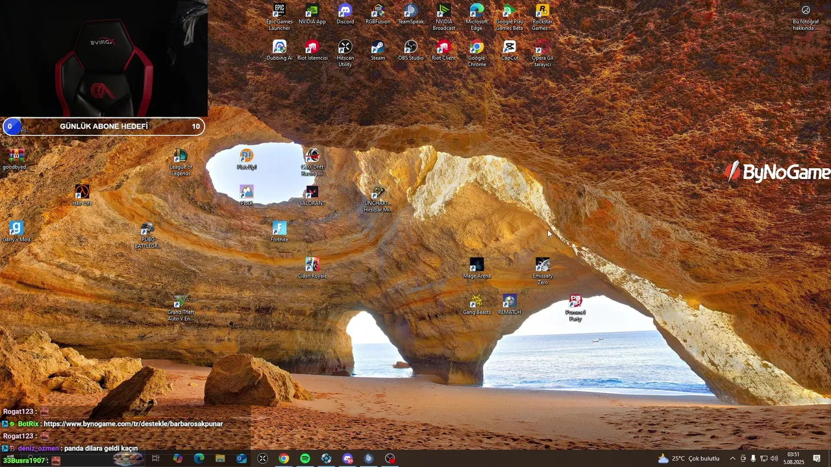Open the Meet Now camera tray icon
This screenshot has width=831, height=467.
743,459
